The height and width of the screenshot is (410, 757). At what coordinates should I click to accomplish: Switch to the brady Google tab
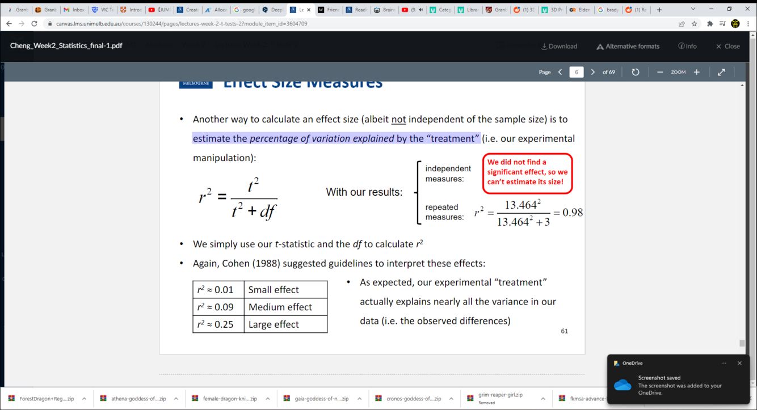[x=608, y=10]
